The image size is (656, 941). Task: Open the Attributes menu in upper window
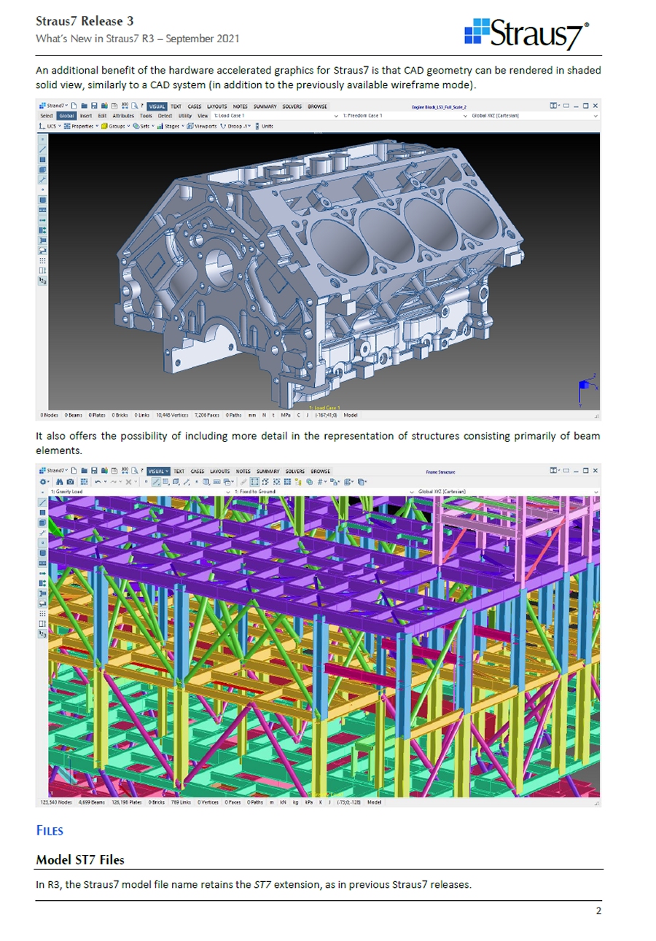pyautogui.click(x=125, y=116)
